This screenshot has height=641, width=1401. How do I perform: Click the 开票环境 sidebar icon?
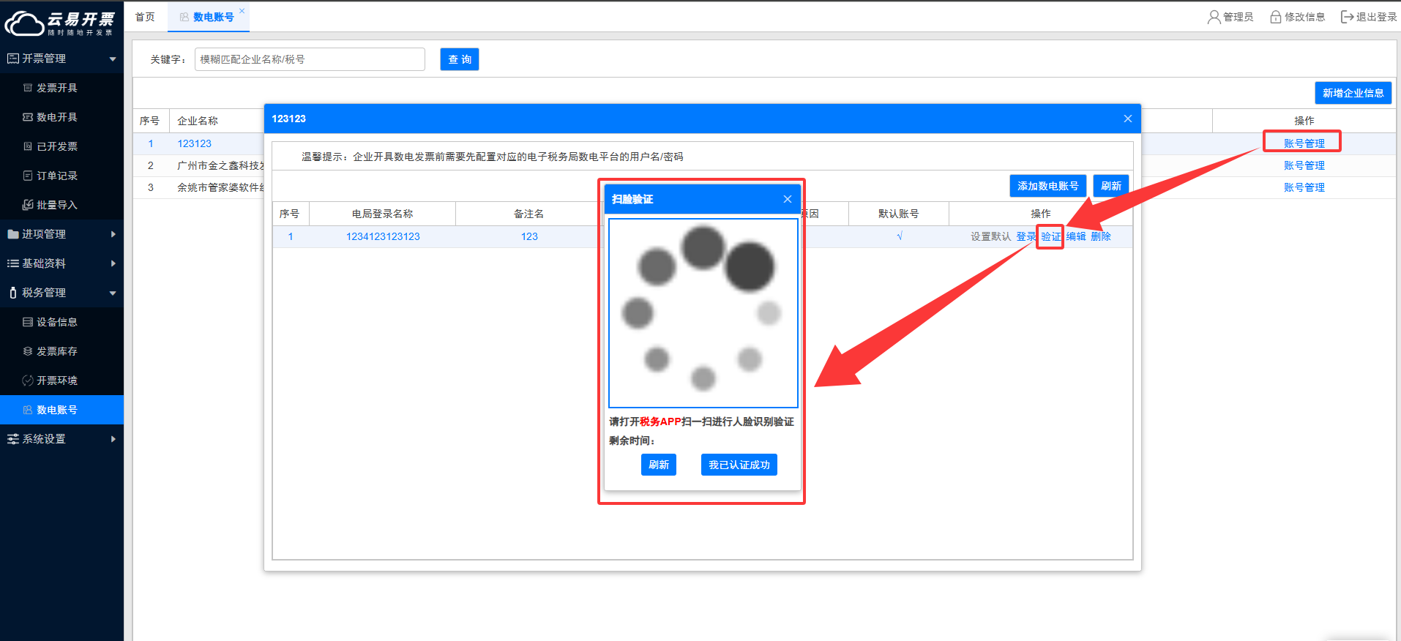tap(28, 381)
